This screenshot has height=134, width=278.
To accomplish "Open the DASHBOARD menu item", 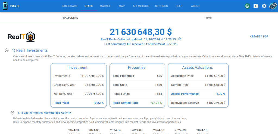I will coord(69,6).
